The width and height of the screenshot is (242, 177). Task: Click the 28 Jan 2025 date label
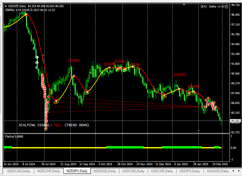click(x=201, y=164)
